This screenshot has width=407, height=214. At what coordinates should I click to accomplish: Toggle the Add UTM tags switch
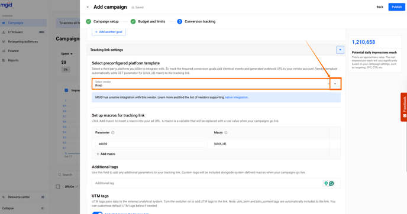(x=98, y=213)
